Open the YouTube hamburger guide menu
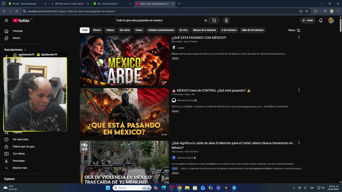Viewport: 342px width, 192px height. click(6, 21)
